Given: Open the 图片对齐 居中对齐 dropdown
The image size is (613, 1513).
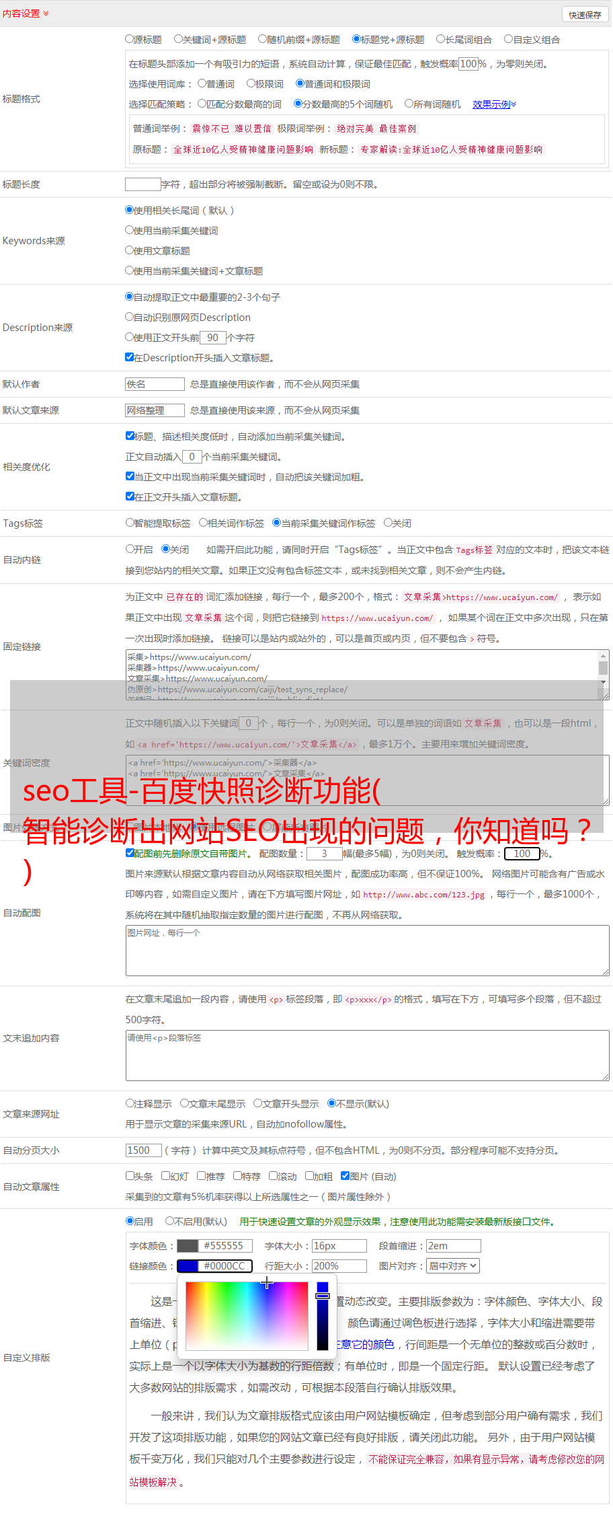Looking at the screenshot, I should pos(453,1266).
